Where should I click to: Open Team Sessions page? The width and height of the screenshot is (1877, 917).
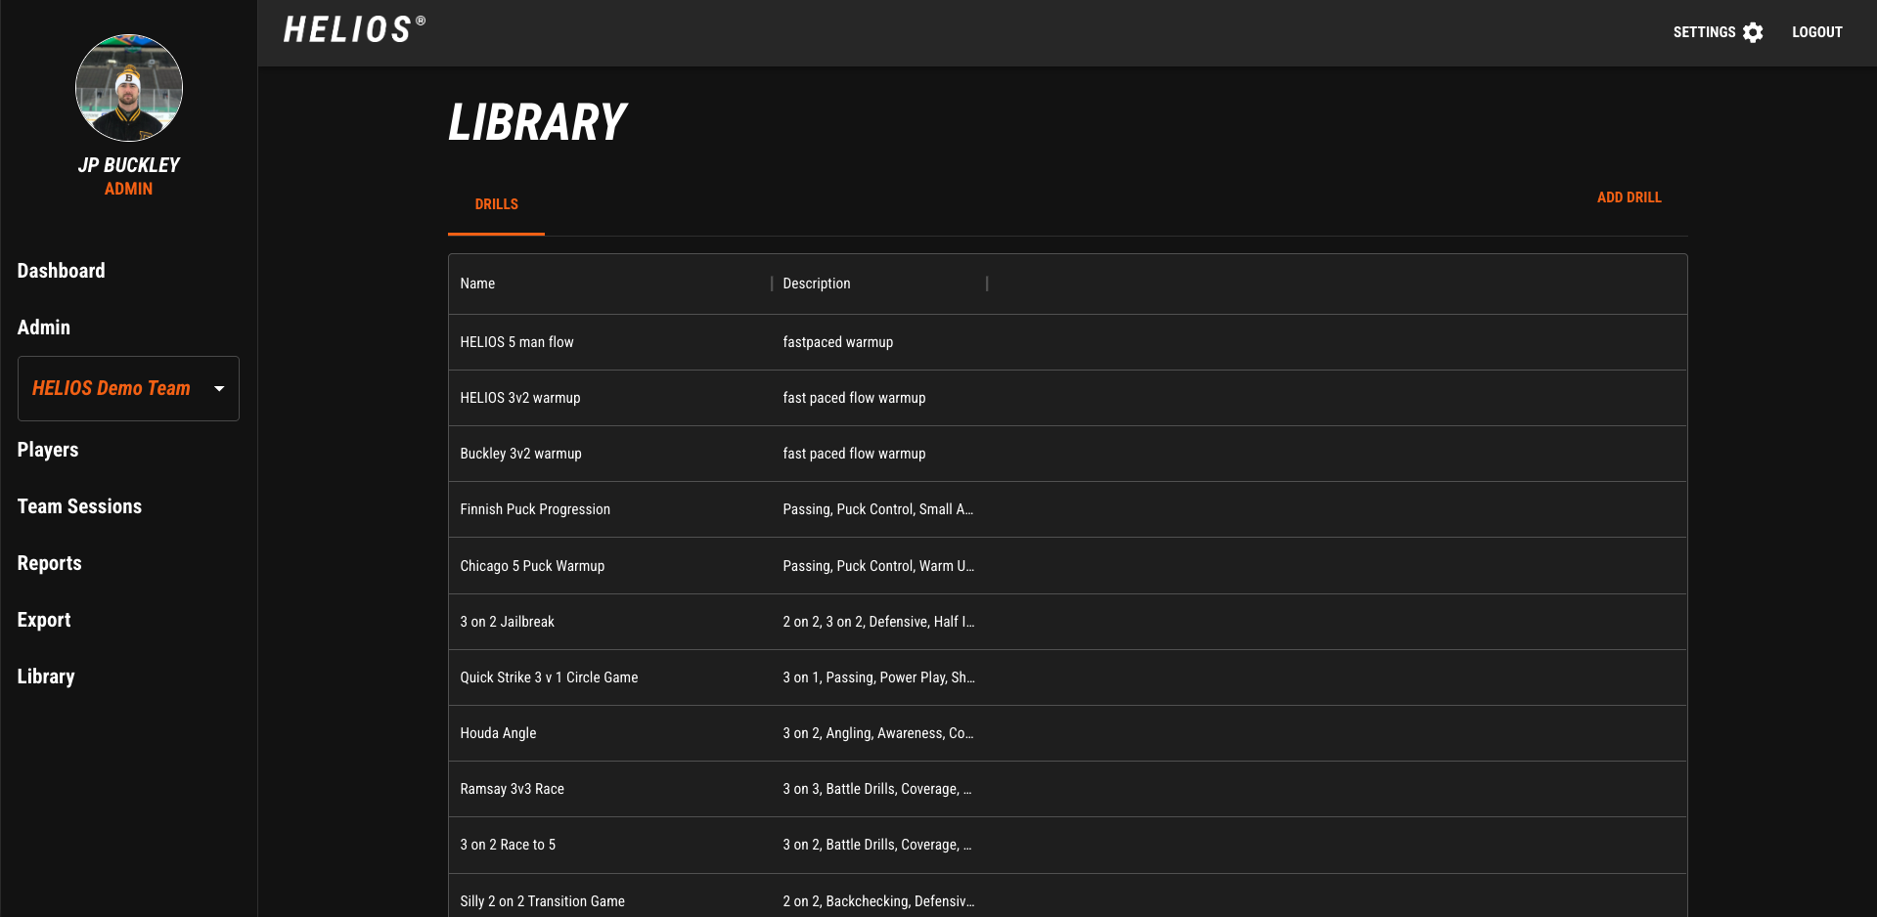point(79,506)
